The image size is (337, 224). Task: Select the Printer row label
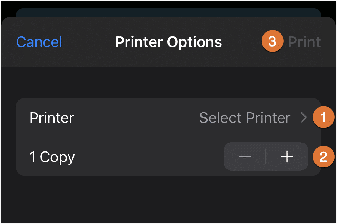click(x=52, y=118)
